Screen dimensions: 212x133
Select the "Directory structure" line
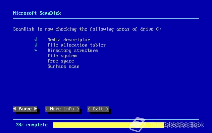[73, 50]
